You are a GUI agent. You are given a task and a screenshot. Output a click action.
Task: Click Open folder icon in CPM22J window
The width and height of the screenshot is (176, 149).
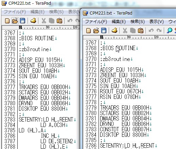96,30
